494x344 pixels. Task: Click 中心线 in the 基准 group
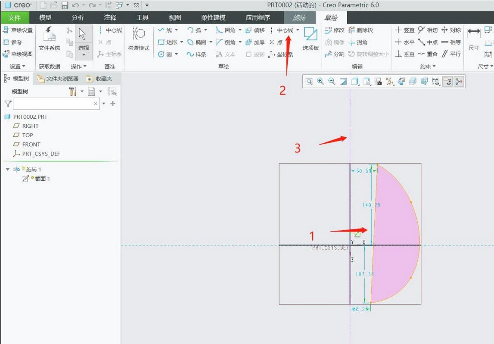point(110,30)
